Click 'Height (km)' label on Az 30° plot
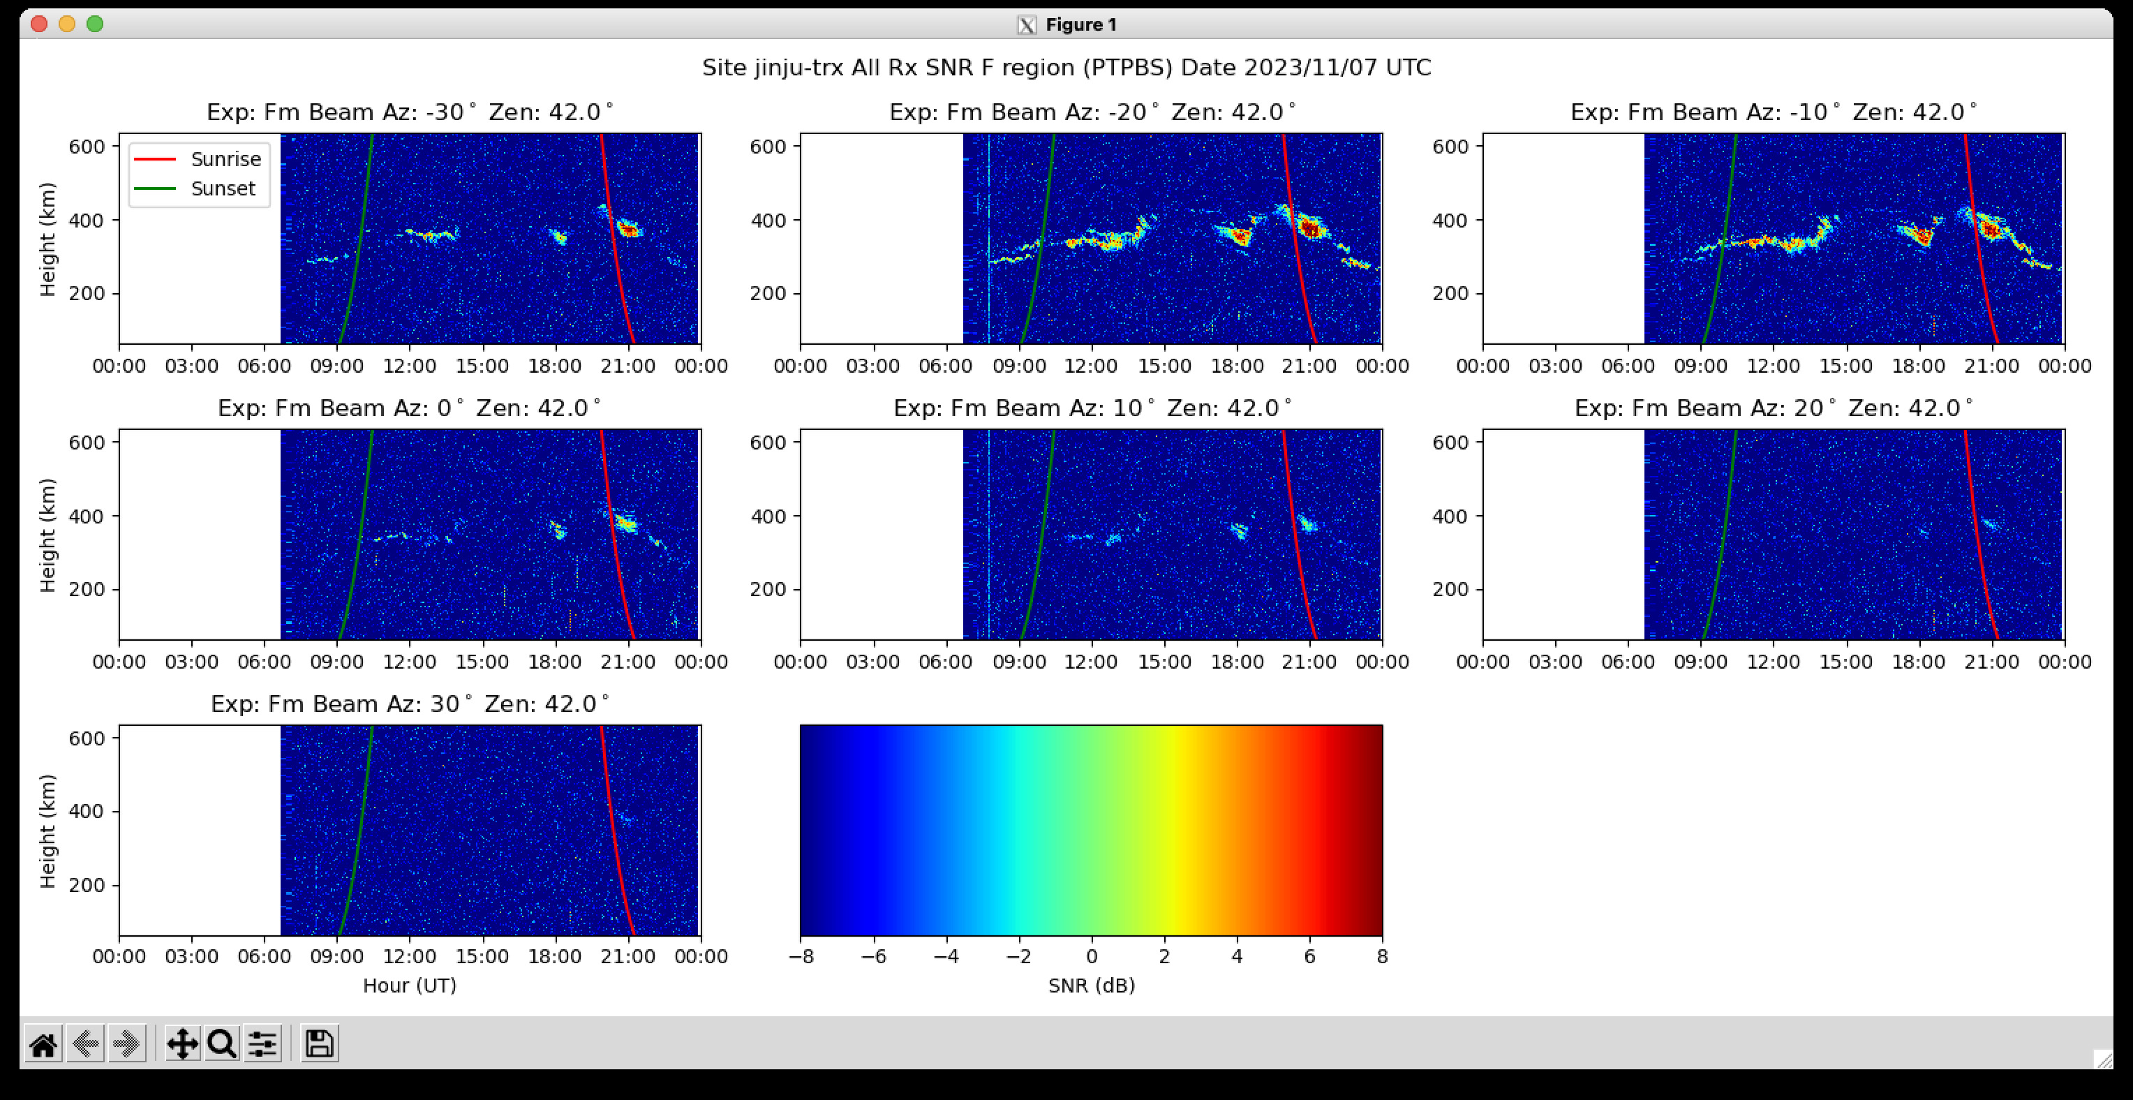Viewport: 2133px width, 1100px height. point(48,831)
